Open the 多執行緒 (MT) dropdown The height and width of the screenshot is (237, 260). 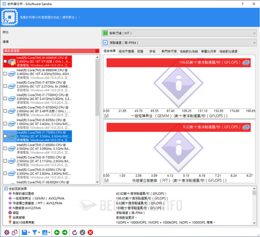coord(179,33)
